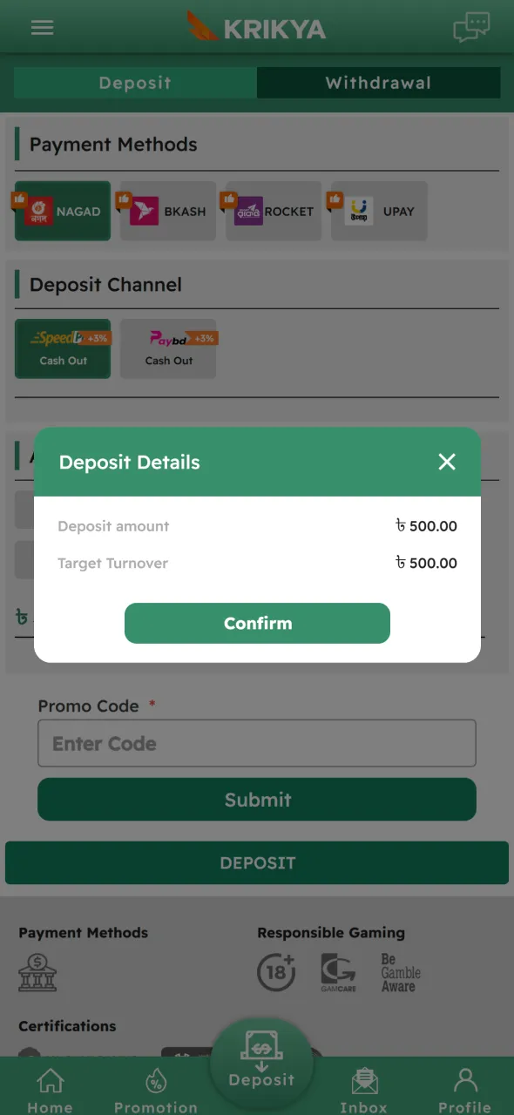The width and height of the screenshot is (514, 1115).
Task: Close the Deposit Details dialog
Action: point(447,462)
